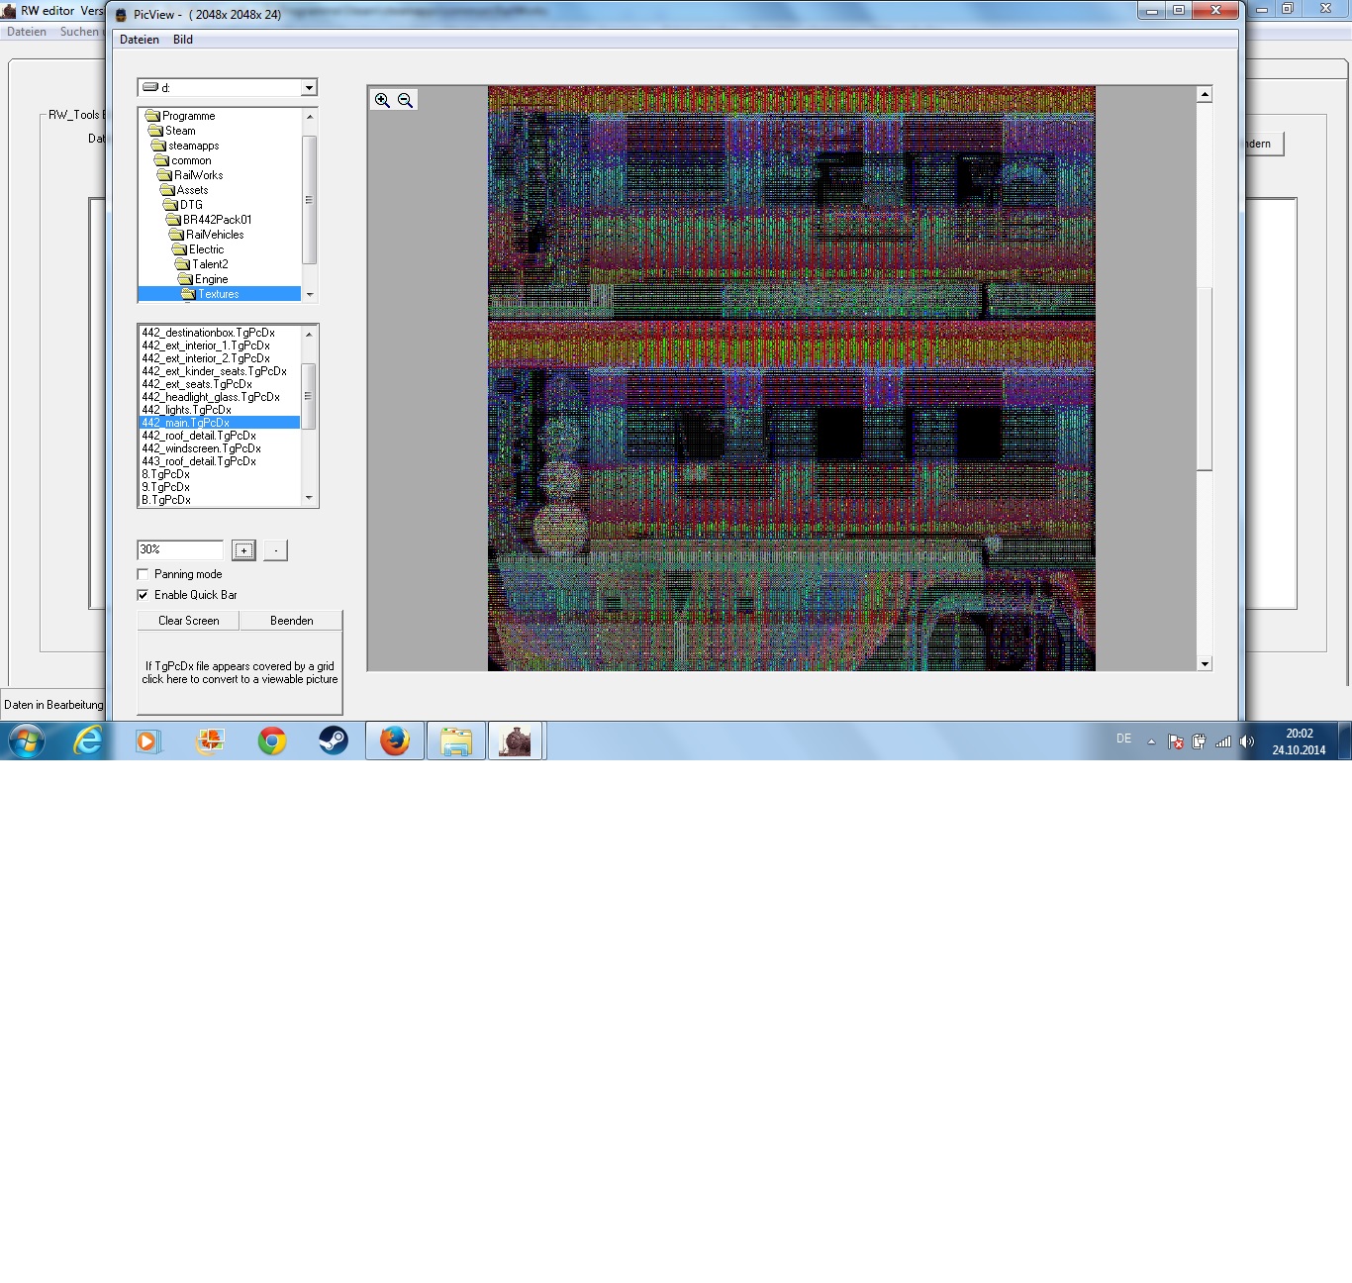Click the minus button beside zoom percentage
This screenshot has height=1283, width=1352.
click(276, 550)
